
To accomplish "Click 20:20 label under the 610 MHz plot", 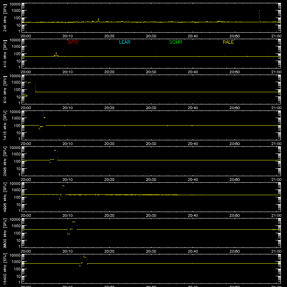I will point(109,108).
